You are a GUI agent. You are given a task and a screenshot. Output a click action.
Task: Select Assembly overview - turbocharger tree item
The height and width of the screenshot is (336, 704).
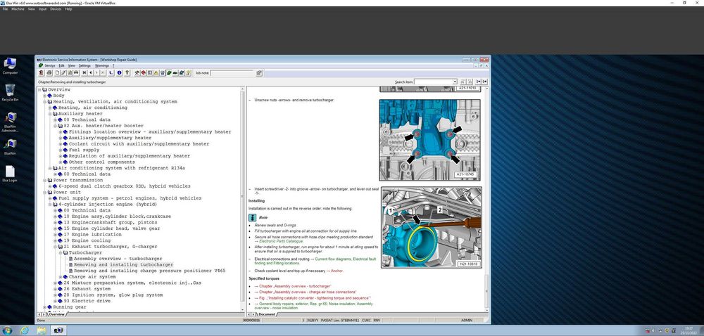118,259
